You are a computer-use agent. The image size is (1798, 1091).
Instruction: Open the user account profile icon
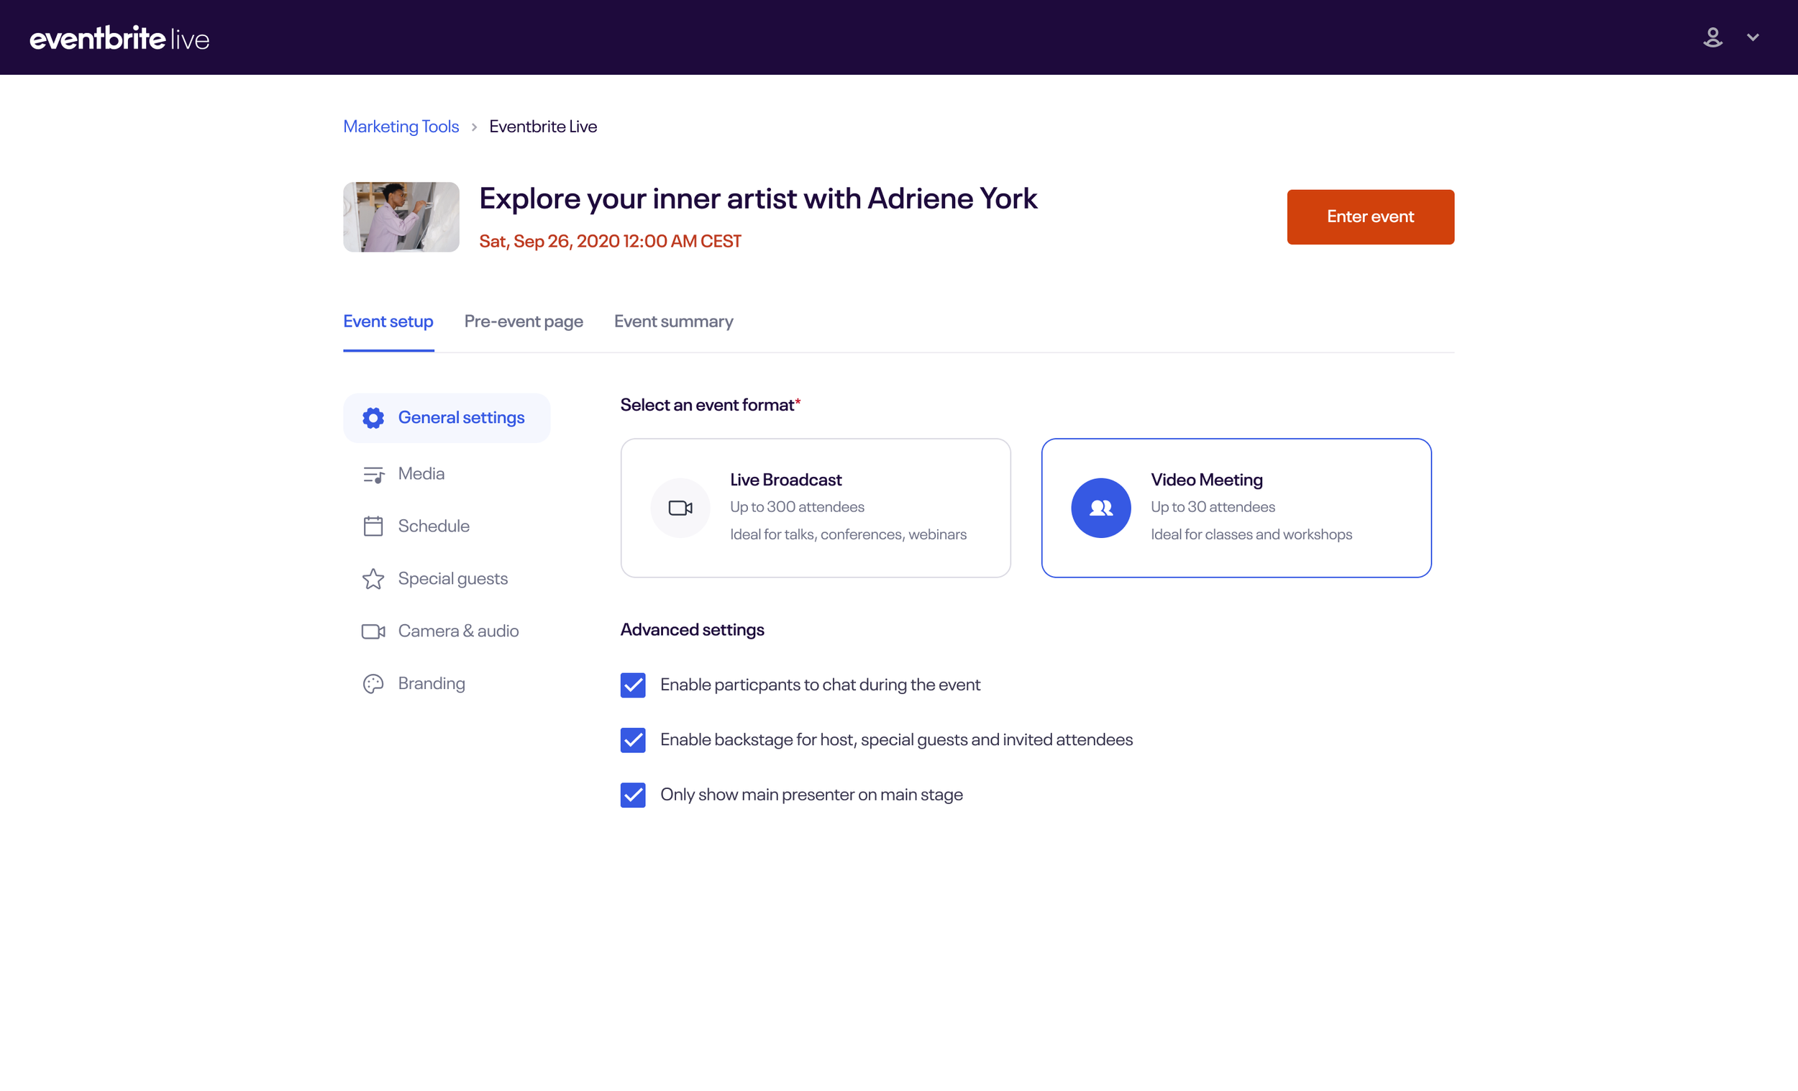[x=1712, y=37]
